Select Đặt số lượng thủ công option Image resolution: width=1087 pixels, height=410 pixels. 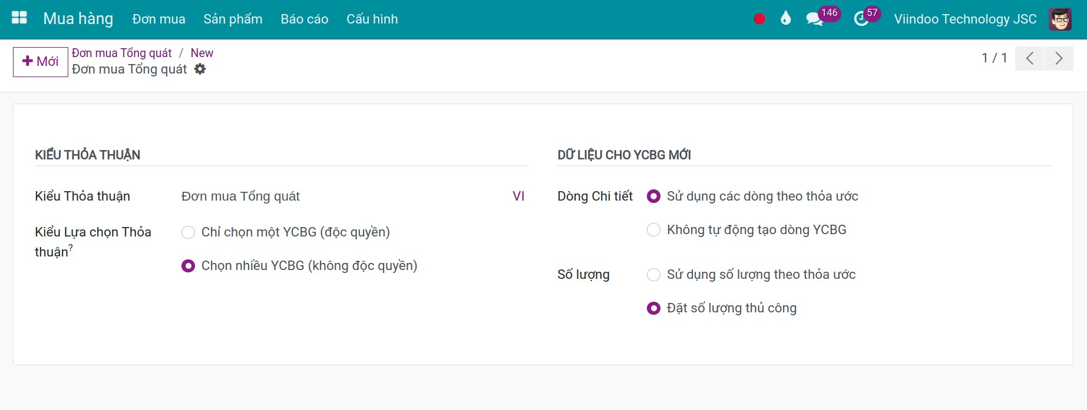(653, 308)
